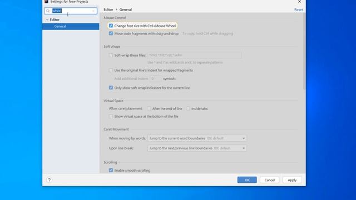Enable caret After the end of line

149,109
